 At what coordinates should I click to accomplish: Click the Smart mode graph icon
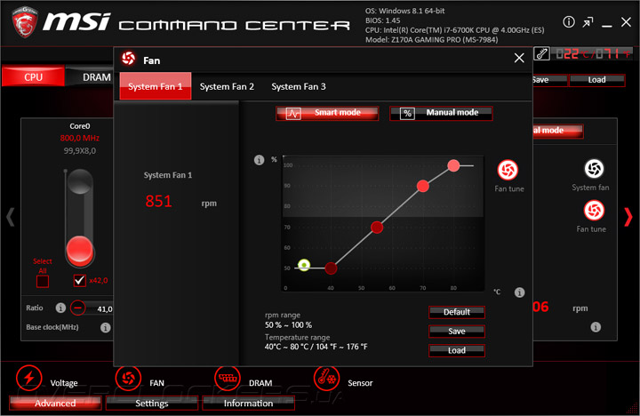(x=293, y=114)
